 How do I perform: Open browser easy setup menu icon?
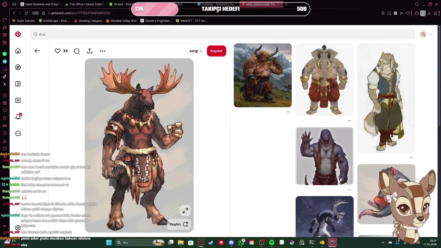tap(435, 13)
